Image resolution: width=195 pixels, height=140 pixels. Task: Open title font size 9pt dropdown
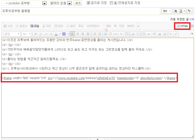coord(167,11)
